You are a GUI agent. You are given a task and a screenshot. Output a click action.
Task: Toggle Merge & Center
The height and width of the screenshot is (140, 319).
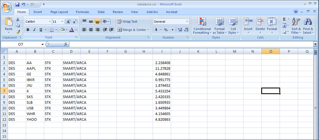132,30
